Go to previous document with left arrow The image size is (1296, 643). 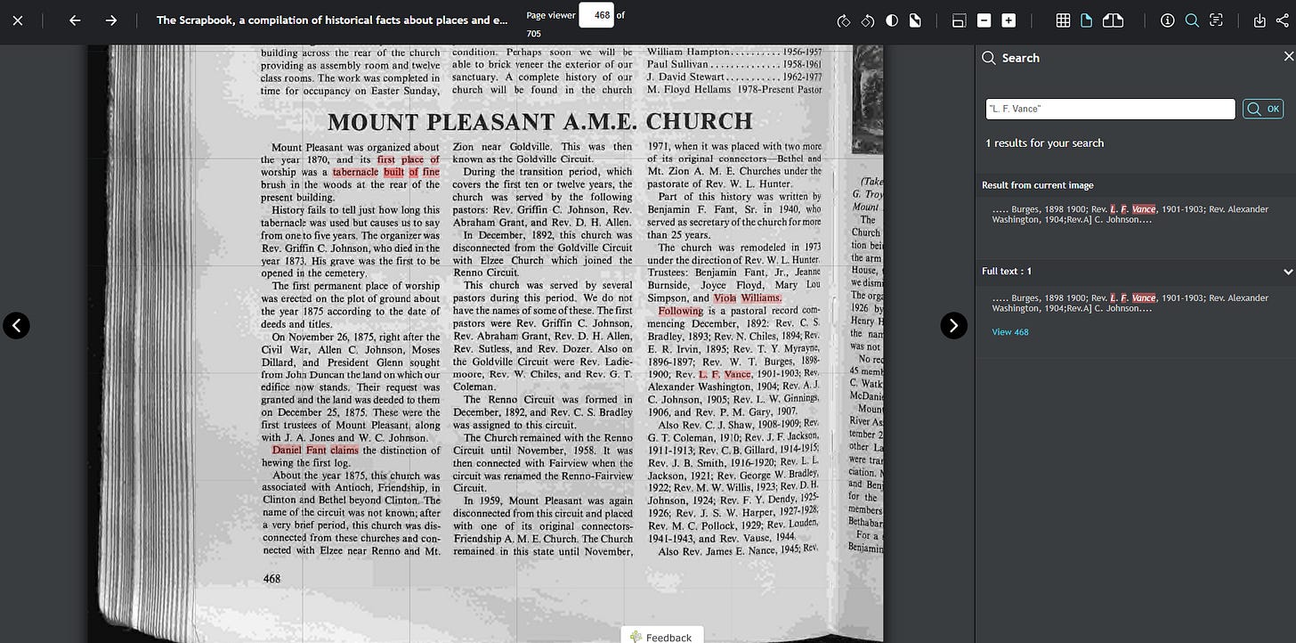(75, 20)
